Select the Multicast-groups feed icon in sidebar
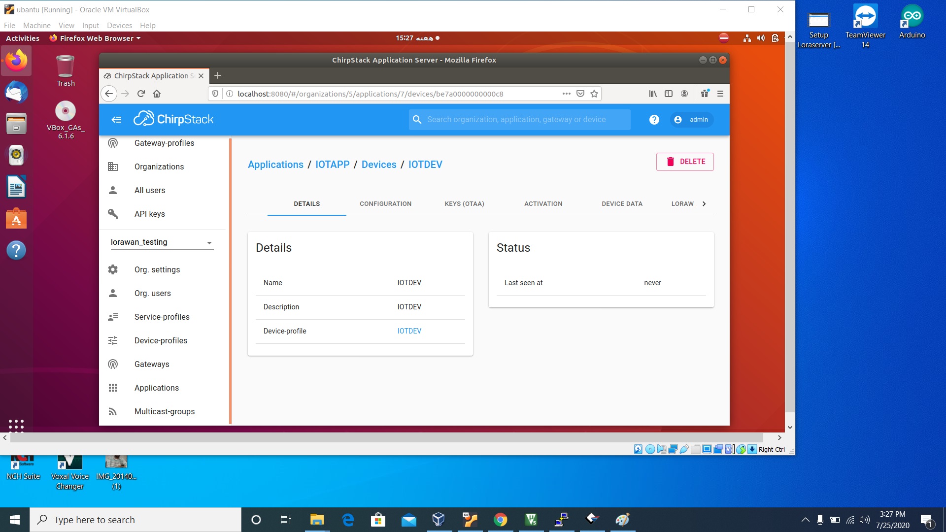The height and width of the screenshot is (532, 946). click(x=113, y=411)
